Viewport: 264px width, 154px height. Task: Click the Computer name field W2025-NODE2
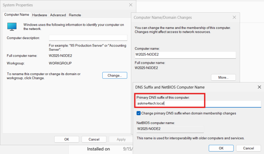click(185, 55)
